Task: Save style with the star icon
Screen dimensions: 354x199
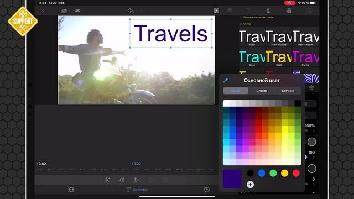Action: (x=311, y=87)
